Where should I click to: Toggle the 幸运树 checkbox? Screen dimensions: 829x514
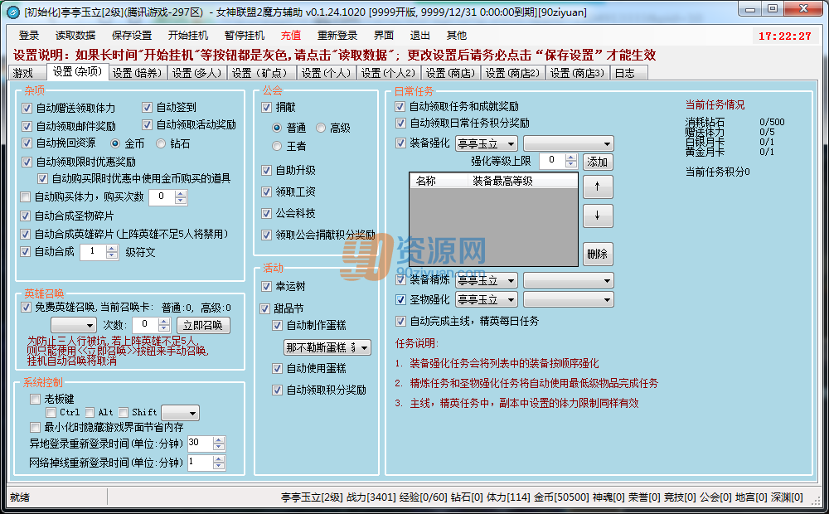click(266, 286)
